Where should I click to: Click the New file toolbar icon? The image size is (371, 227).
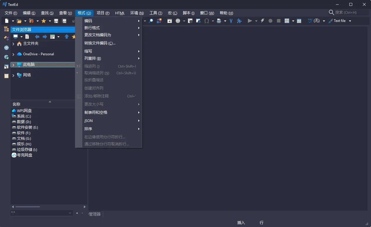point(7,21)
